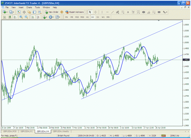The image size is (191, 138).
Task: Select the cycle lines tool
Action: [154, 12]
